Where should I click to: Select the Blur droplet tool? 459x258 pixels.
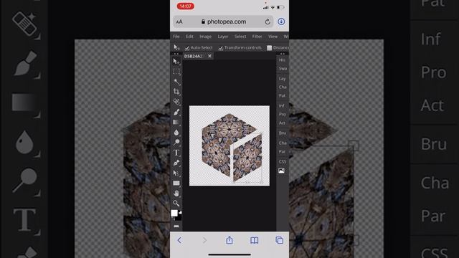click(176, 133)
